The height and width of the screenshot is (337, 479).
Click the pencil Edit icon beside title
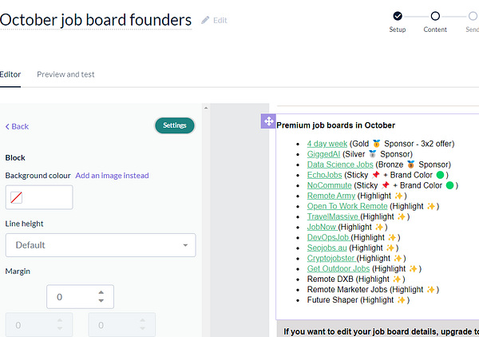[x=206, y=20]
